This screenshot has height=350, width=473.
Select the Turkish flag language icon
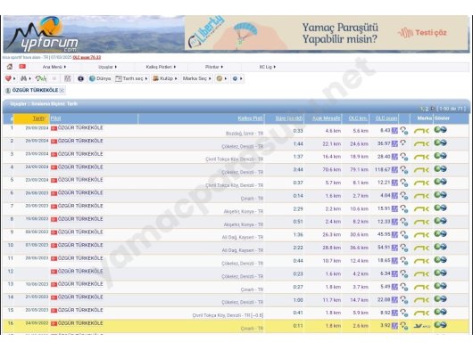[22, 67]
